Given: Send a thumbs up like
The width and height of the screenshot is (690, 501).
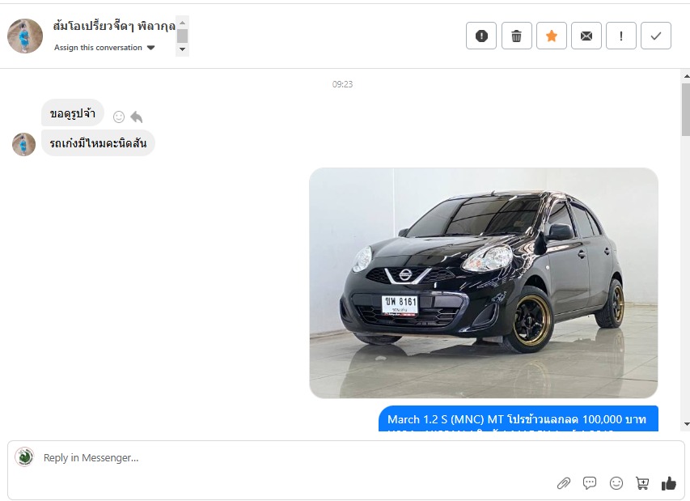Looking at the screenshot, I should (669, 483).
